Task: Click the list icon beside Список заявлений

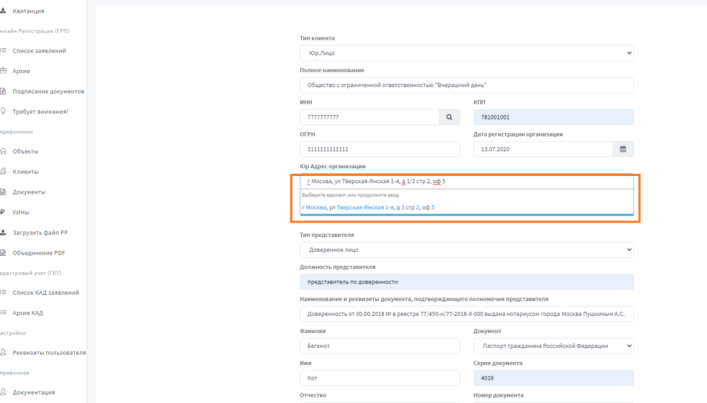Action: (3, 50)
